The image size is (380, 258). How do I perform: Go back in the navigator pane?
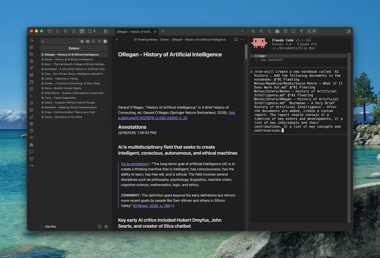click(x=43, y=41)
